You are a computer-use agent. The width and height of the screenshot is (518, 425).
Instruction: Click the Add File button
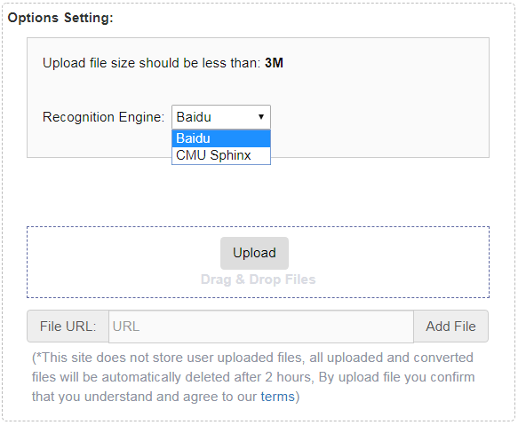pos(450,327)
